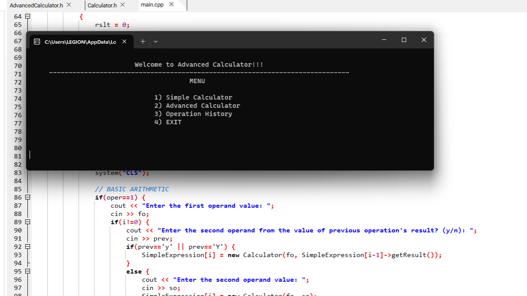Screen dimensions: 527x296
Task: Close the C:\Users\LEGION terminal tab
Action: (124, 41)
